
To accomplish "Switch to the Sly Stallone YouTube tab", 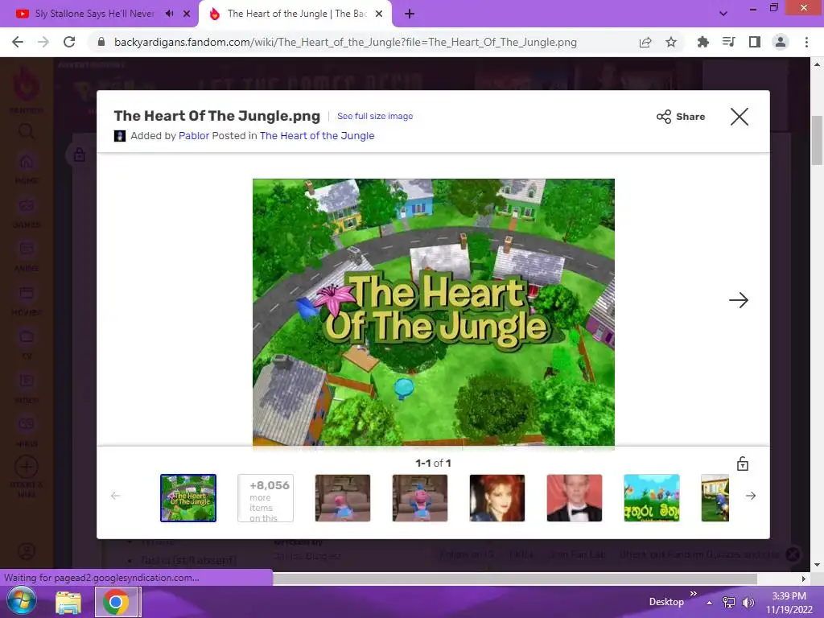I will click(x=95, y=14).
